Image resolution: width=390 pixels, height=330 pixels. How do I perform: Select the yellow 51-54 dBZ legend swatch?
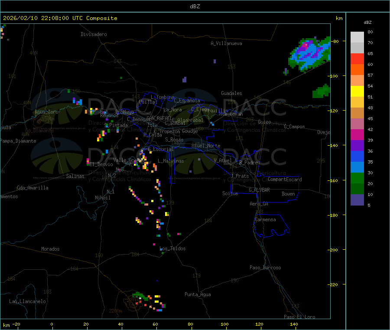point(357,91)
